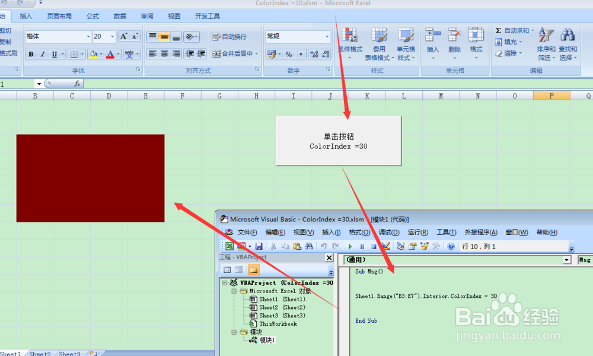The height and width of the screenshot is (356, 593).
Task: Click the increase indent icon
Action: coord(201,54)
